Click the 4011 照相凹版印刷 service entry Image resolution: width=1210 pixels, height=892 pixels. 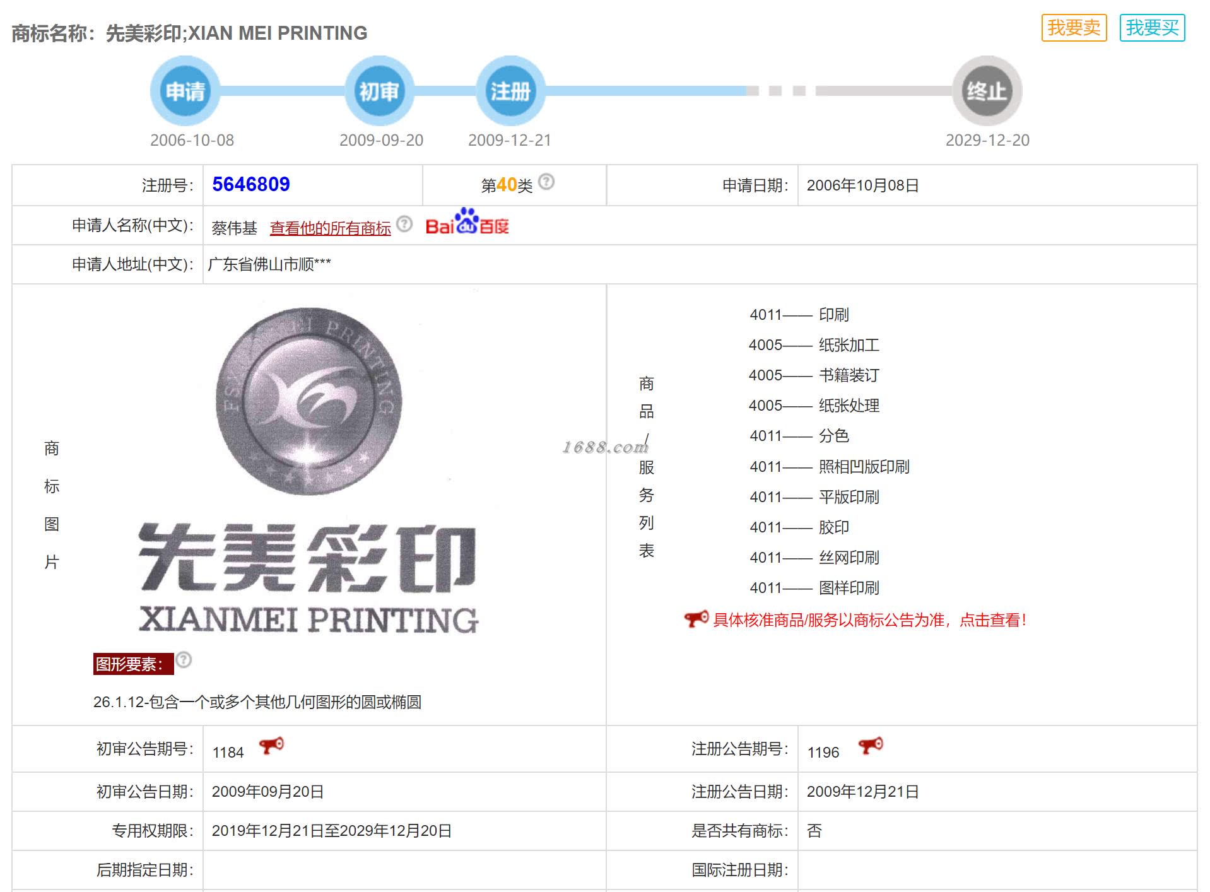(x=830, y=467)
